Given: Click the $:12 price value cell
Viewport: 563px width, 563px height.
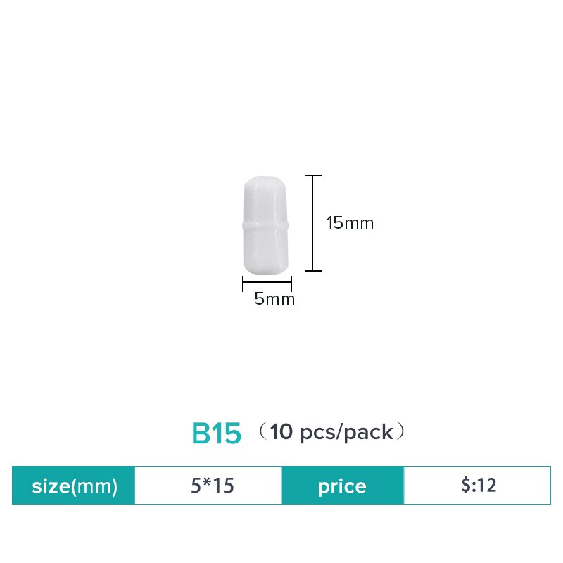Looking at the screenshot, I should click(476, 486).
